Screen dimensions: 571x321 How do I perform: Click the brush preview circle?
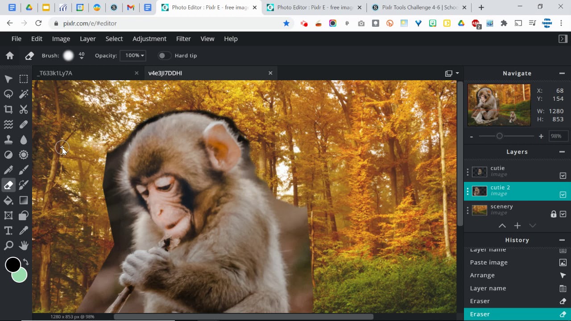(68, 55)
